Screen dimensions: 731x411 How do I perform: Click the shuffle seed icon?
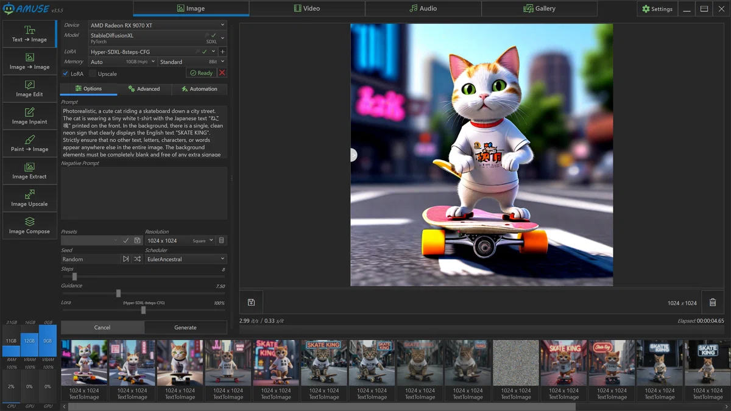tap(138, 259)
